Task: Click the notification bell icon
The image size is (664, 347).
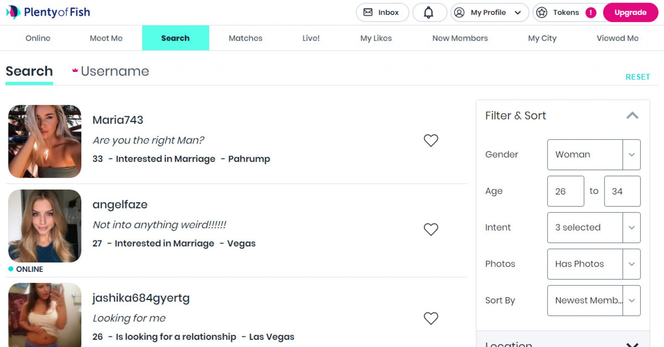Action: tap(430, 12)
